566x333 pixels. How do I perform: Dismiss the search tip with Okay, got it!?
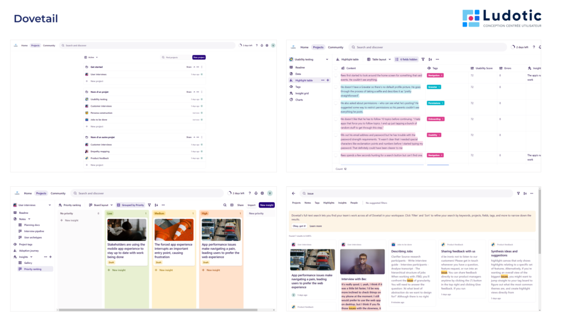point(299,226)
